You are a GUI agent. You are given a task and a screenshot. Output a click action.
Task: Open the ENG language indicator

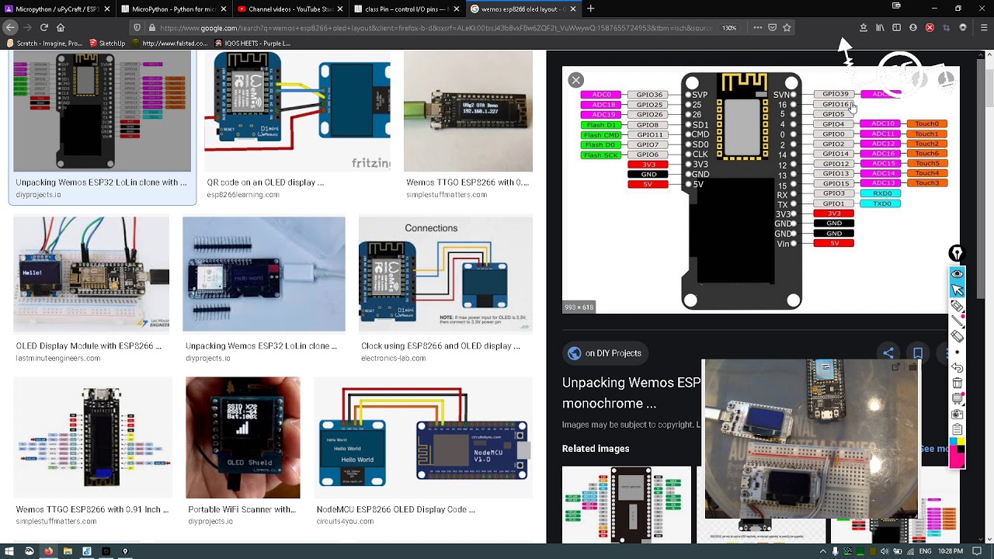point(925,551)
